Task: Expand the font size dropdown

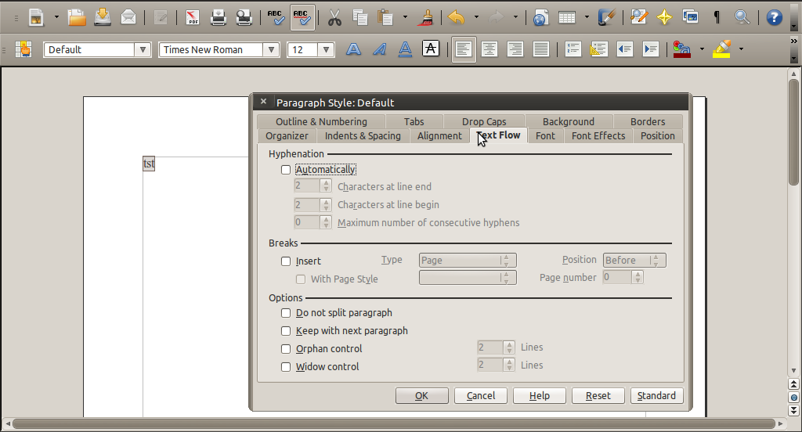Action: pyautogui.click(x=327, y=49)
